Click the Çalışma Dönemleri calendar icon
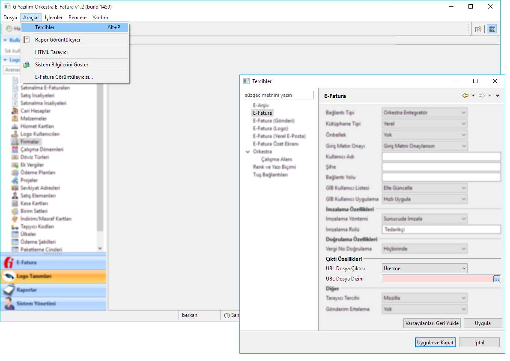Image resolution: width=510 pixels, height=361 pixels. 15,149
